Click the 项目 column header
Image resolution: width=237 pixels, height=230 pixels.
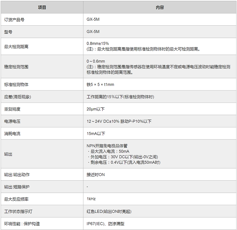click(x=42, y=7)
